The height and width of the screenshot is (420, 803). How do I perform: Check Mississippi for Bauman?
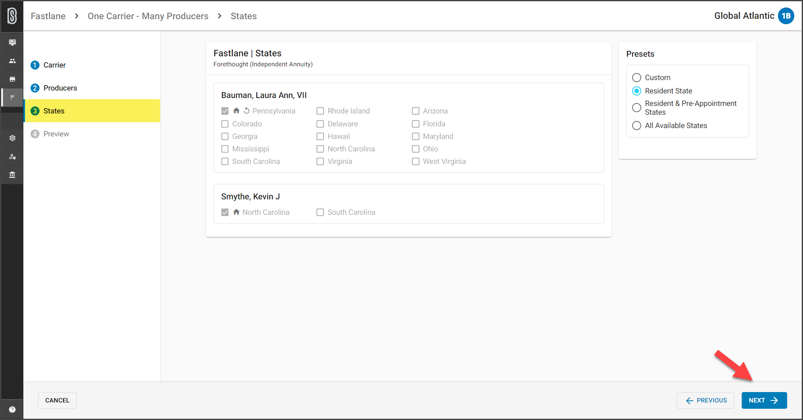[225, 149]
